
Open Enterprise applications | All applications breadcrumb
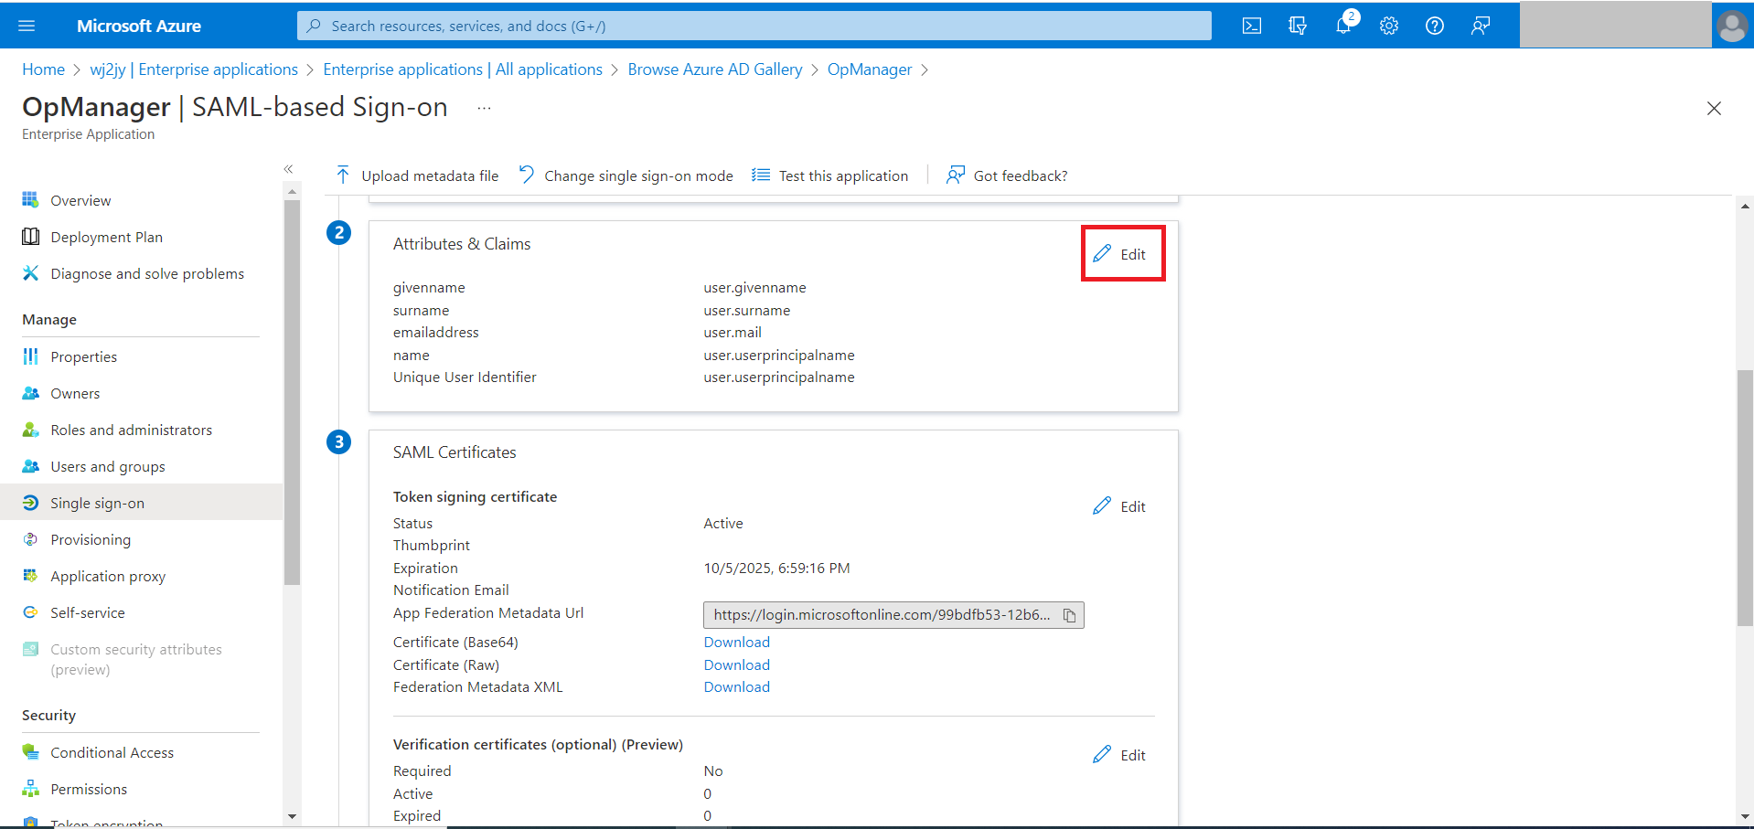point(463,69)
